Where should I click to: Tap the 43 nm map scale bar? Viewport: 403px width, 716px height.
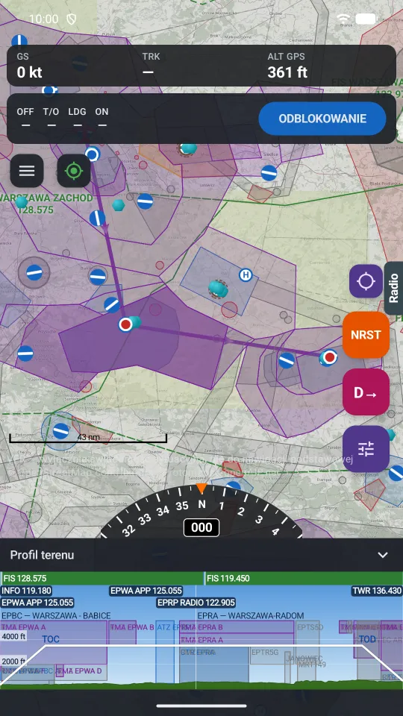point(88,438)
